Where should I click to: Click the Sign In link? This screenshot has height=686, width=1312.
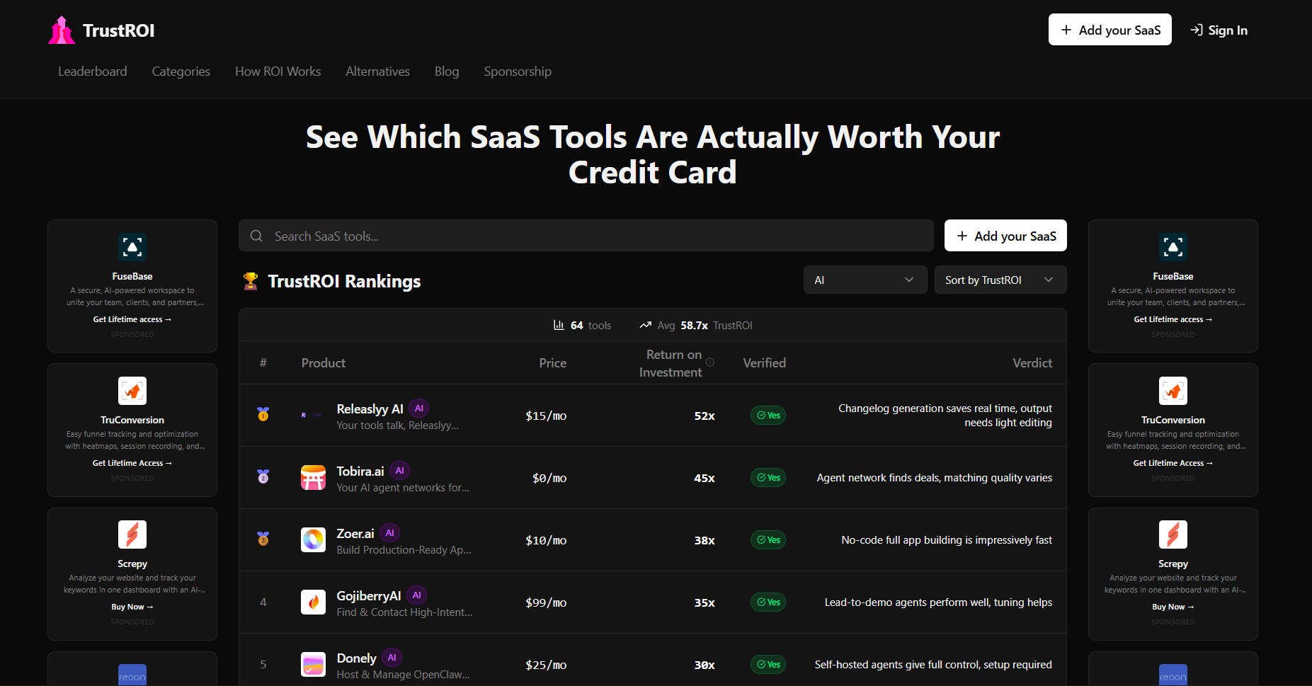coord(1219,30)
